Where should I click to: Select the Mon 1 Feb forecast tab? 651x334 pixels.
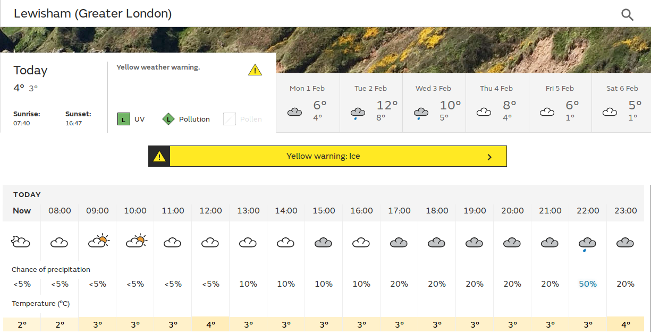tap(307, 102)
